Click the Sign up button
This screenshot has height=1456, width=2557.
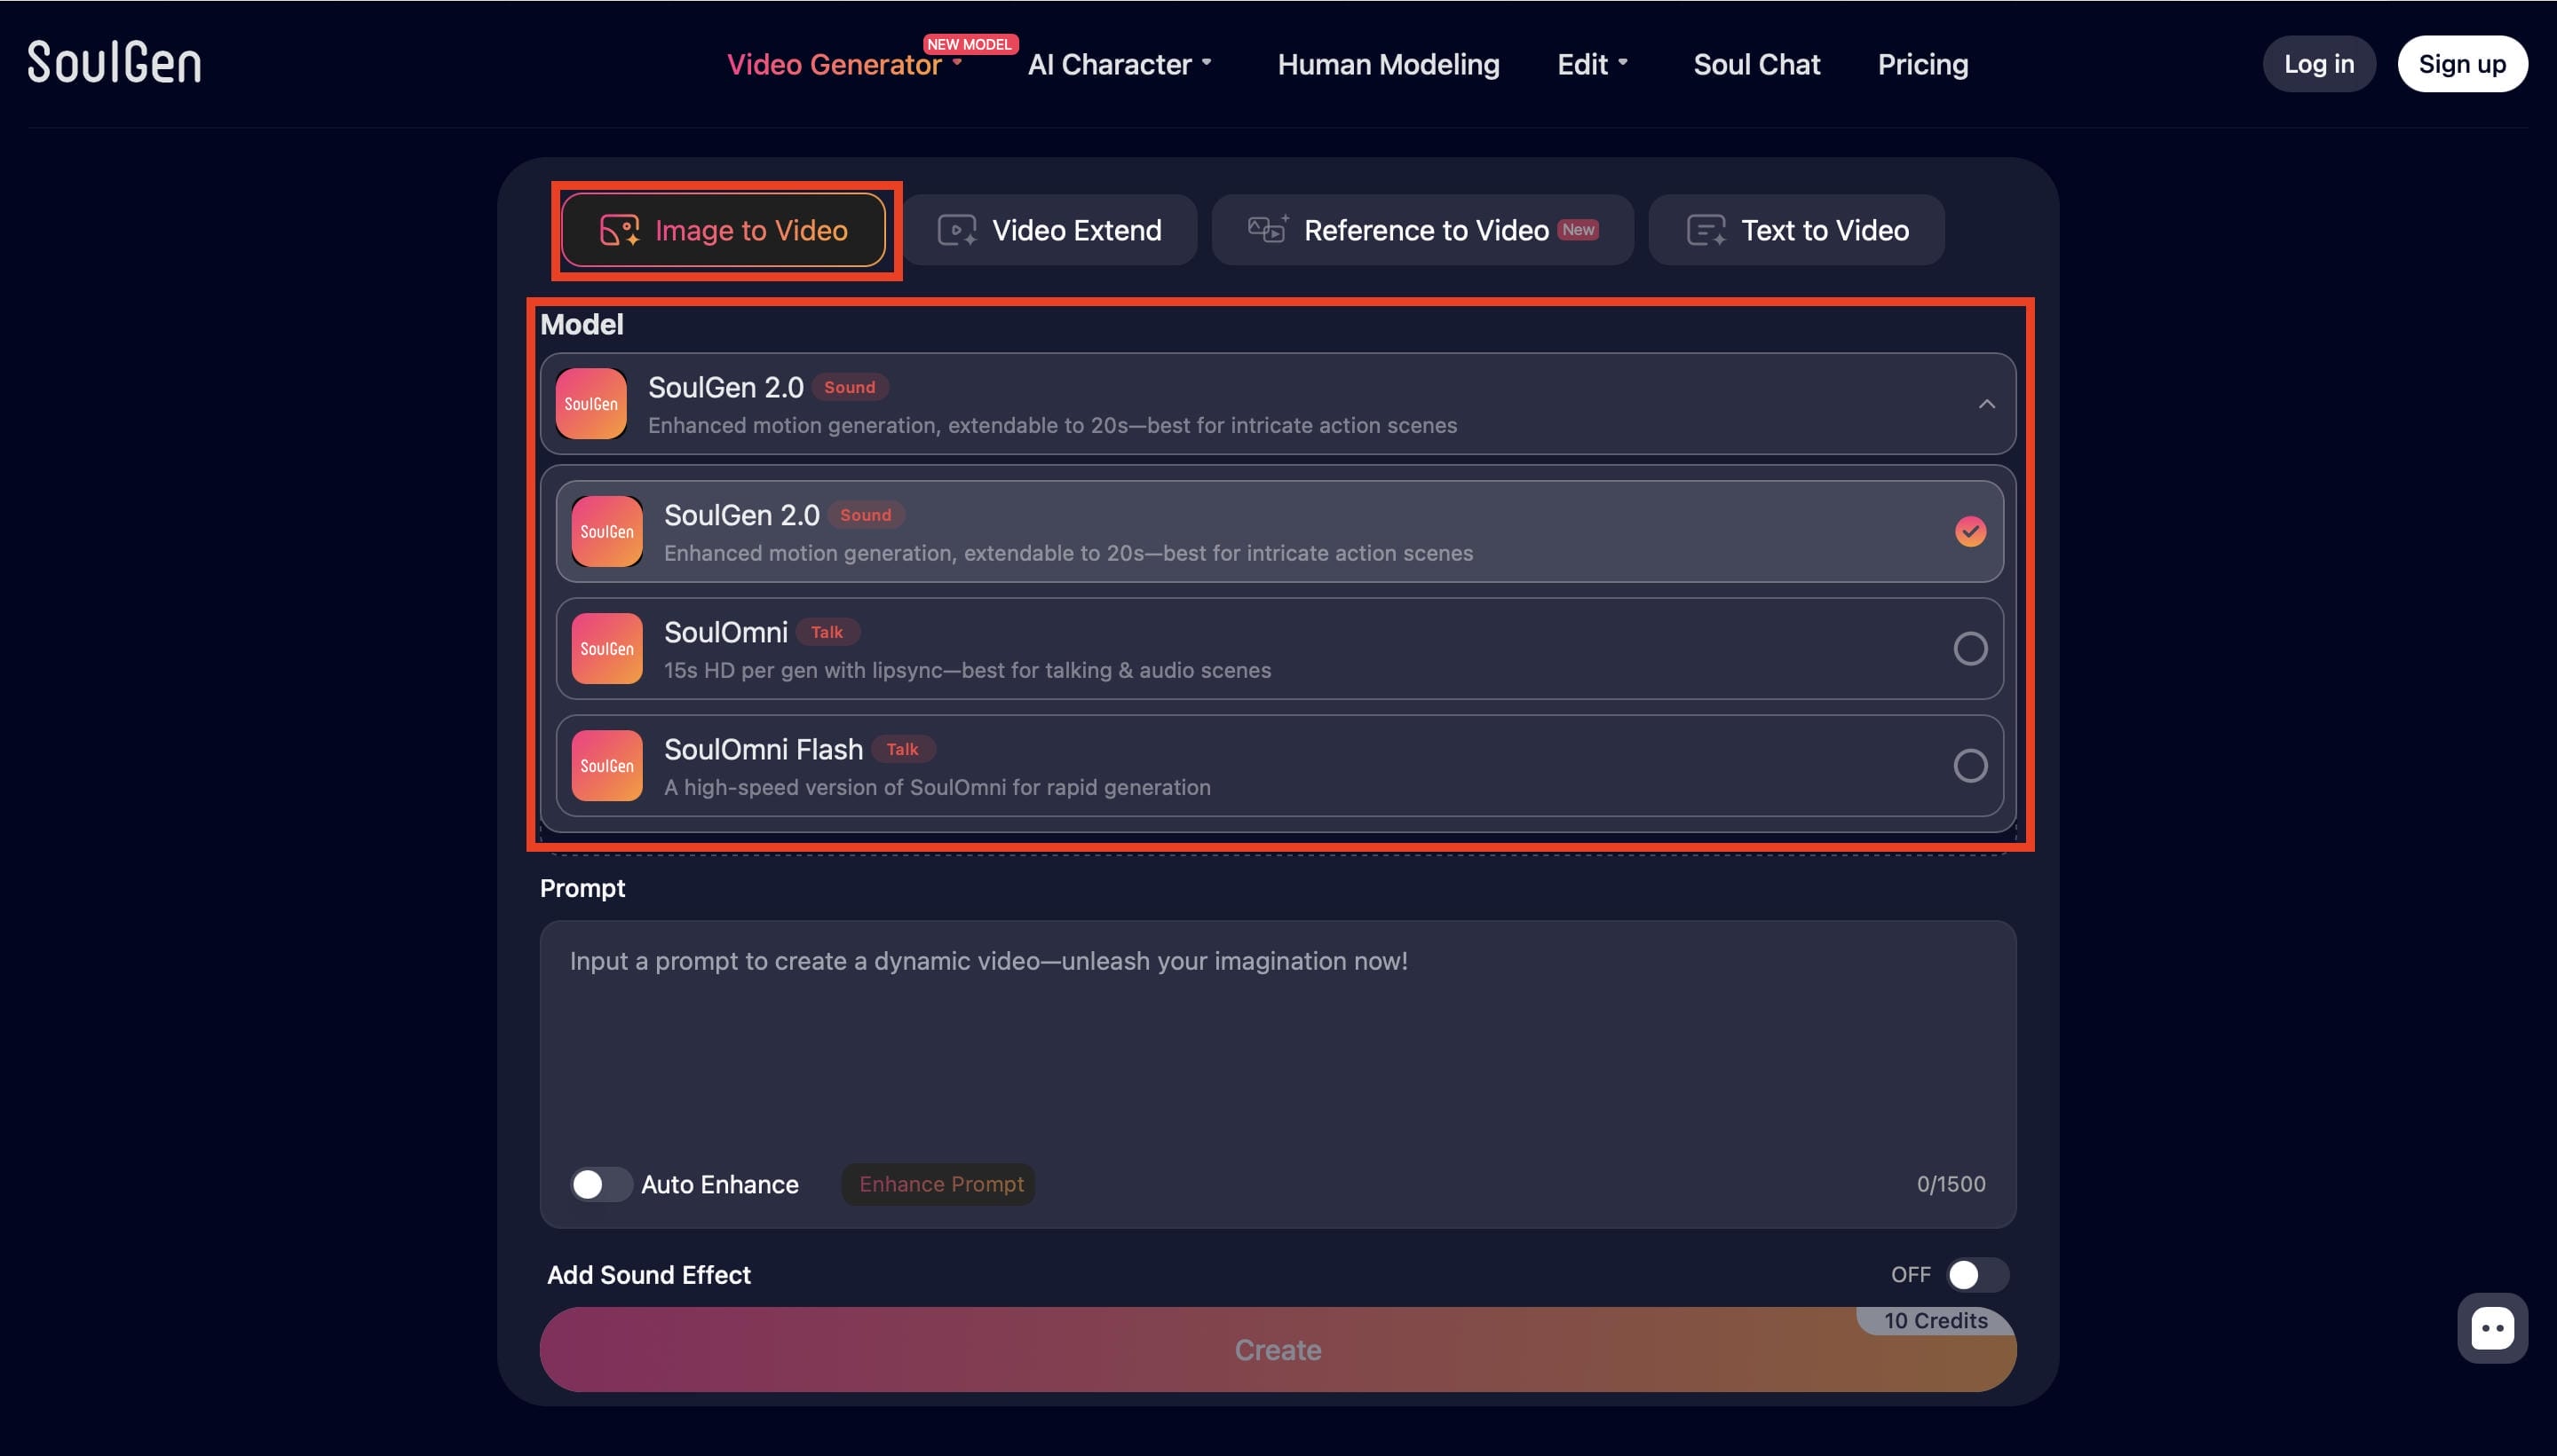coord(2461,64)
